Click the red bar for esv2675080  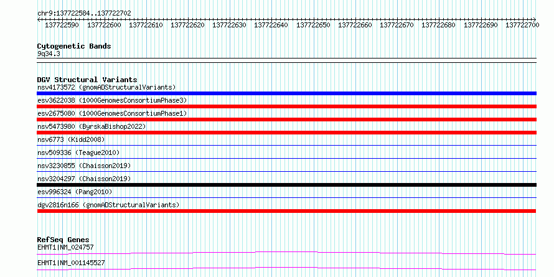point(286,120)
